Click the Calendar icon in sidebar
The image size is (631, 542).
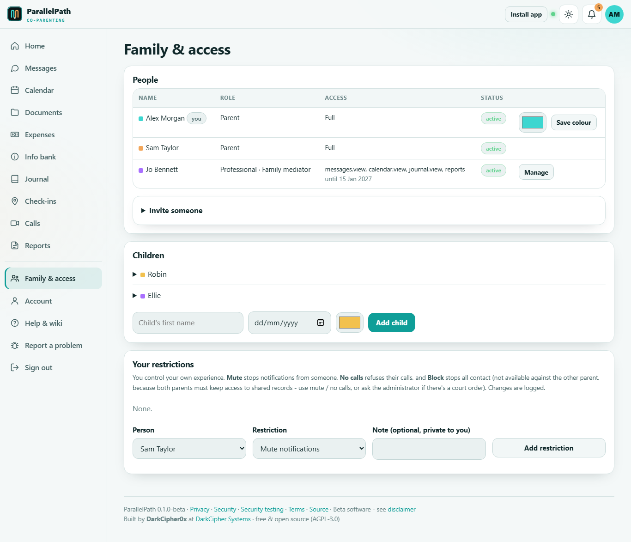click(x=15, y=90)
